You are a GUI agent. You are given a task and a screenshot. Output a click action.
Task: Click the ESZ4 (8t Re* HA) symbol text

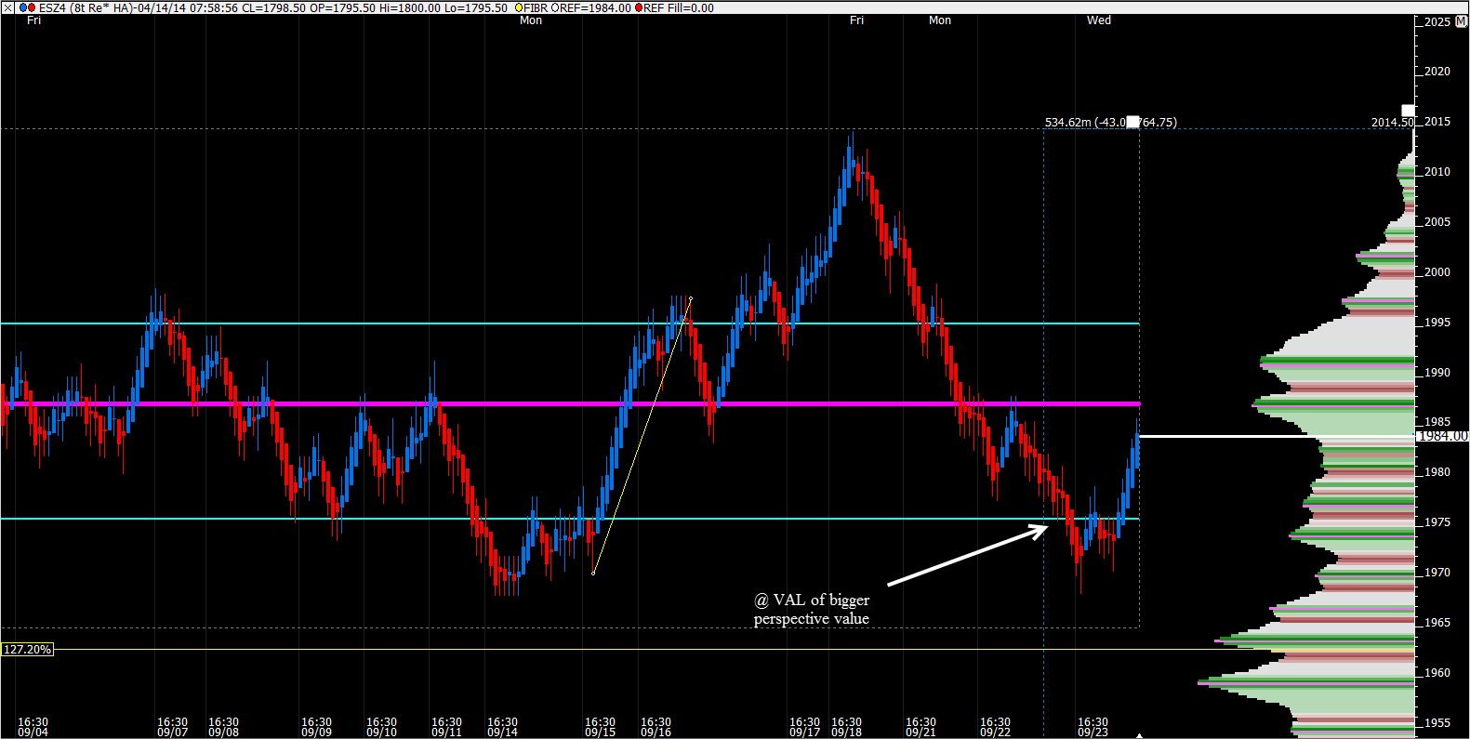(x=85, y=7)
